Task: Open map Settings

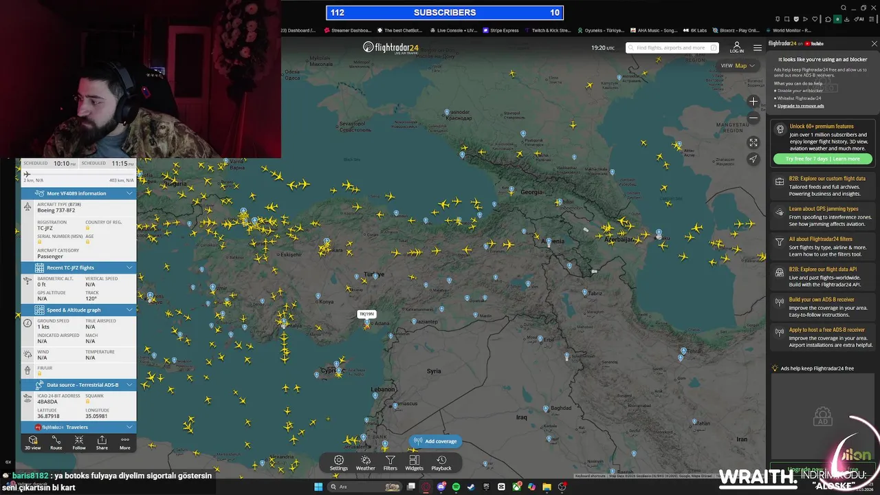Action: pyautogui.click(x=338, y=463)
